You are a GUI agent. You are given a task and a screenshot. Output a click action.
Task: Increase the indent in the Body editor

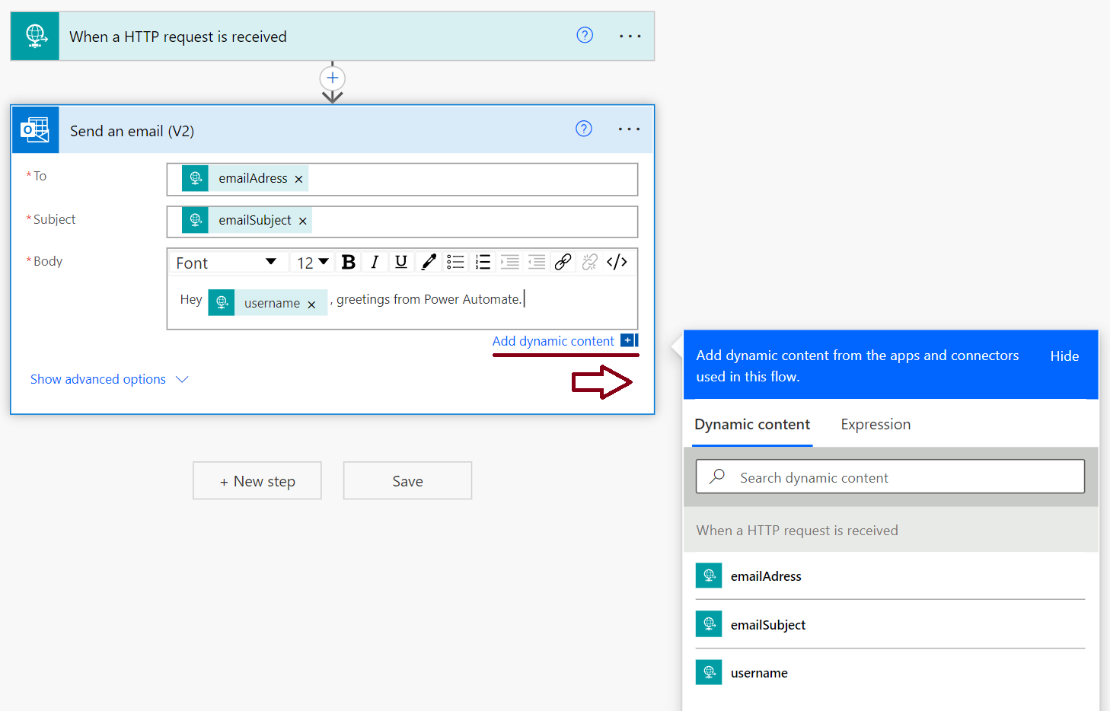pos(509,262)
